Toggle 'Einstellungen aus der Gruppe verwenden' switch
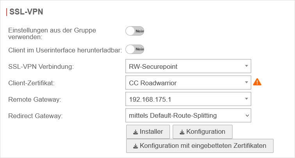Screen dimensions: 295x158 135,31
